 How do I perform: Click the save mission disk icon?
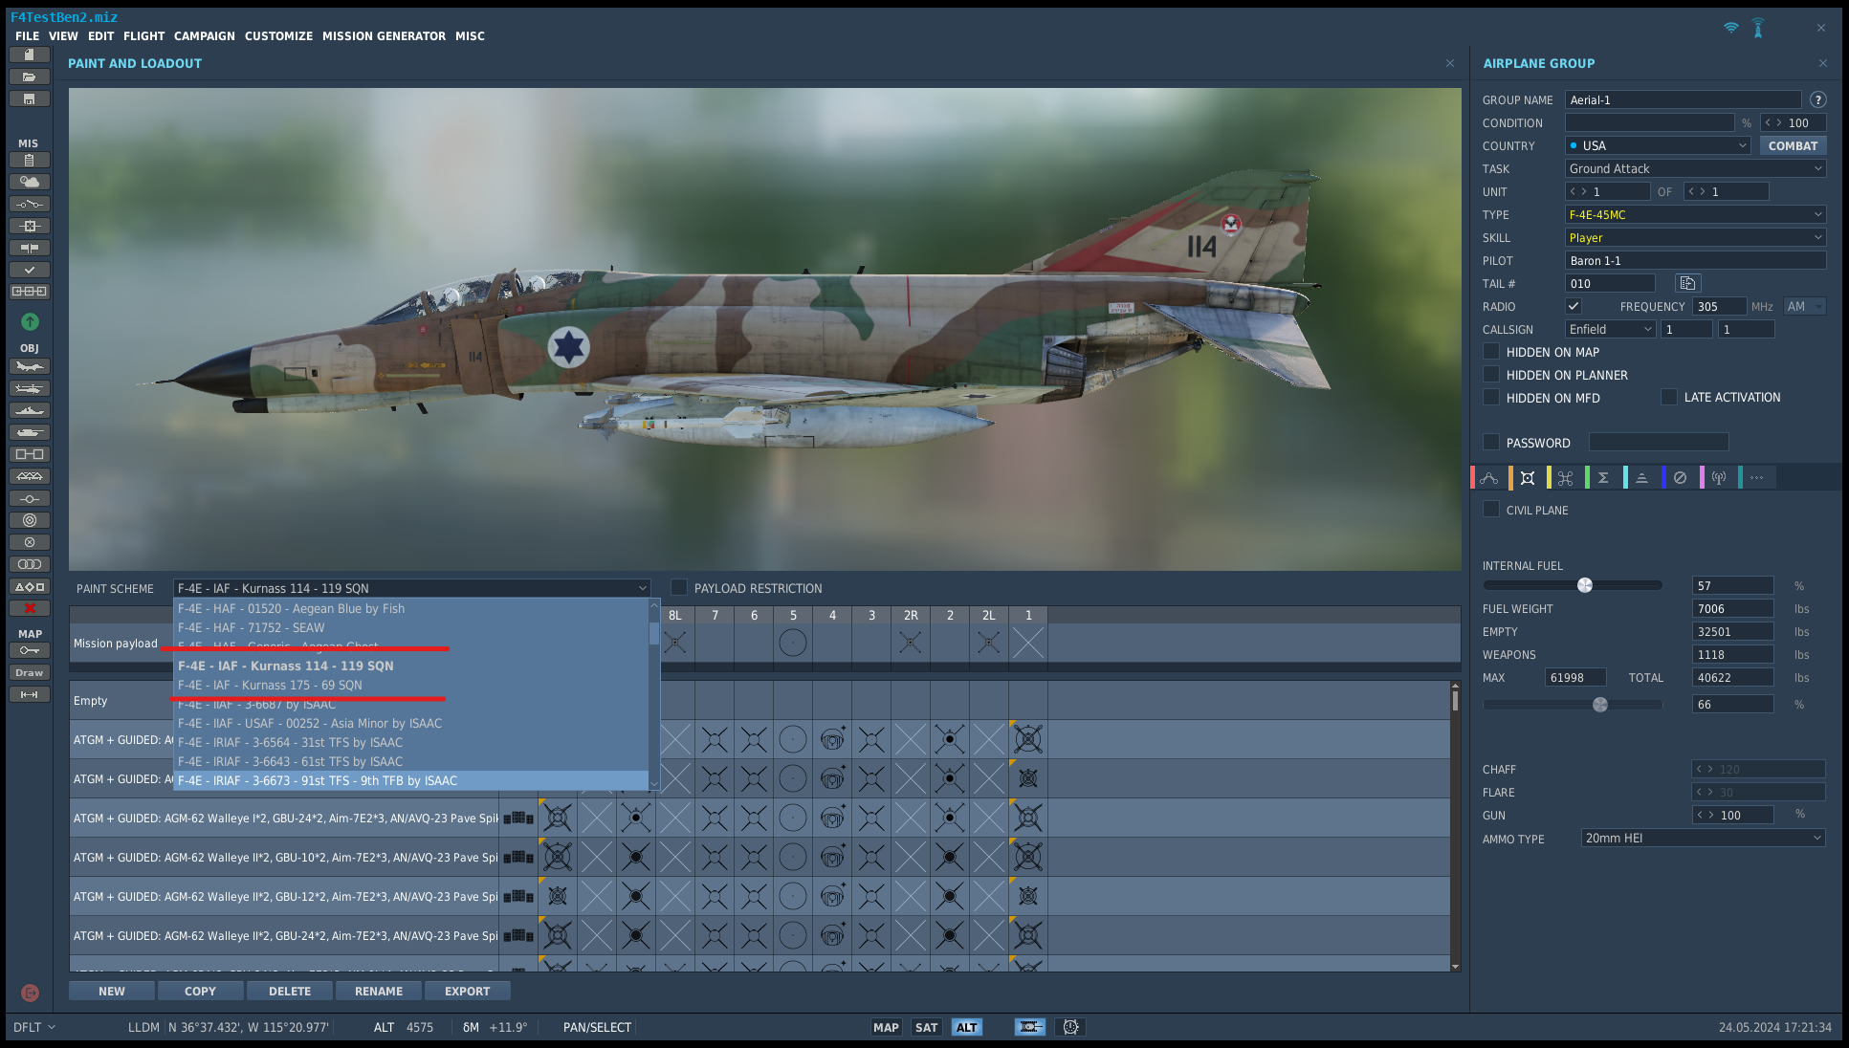29,98
